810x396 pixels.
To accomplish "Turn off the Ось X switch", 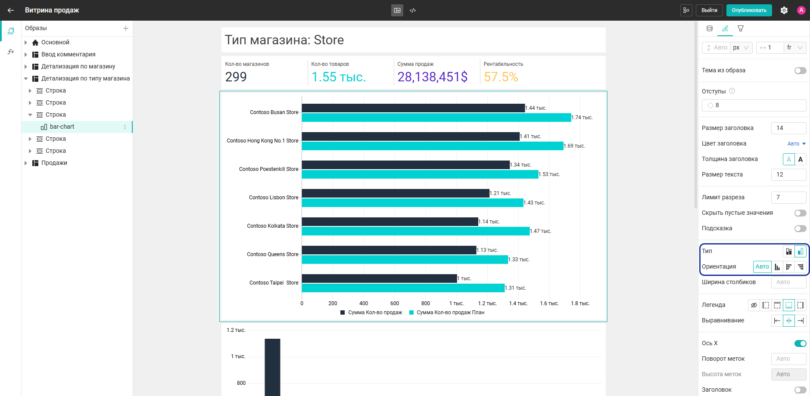I will (801, 343).
